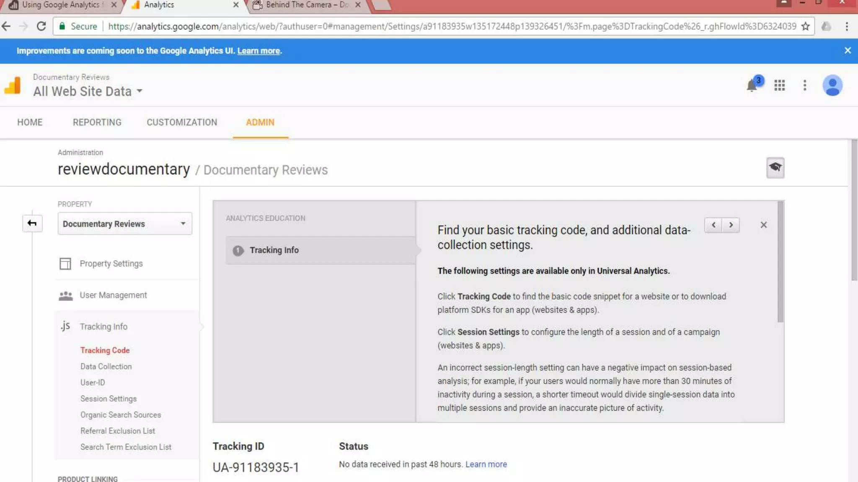This screenshot has width=858, height=482.
Task: Open the notifications bell icon
Action: coord(752,86)
